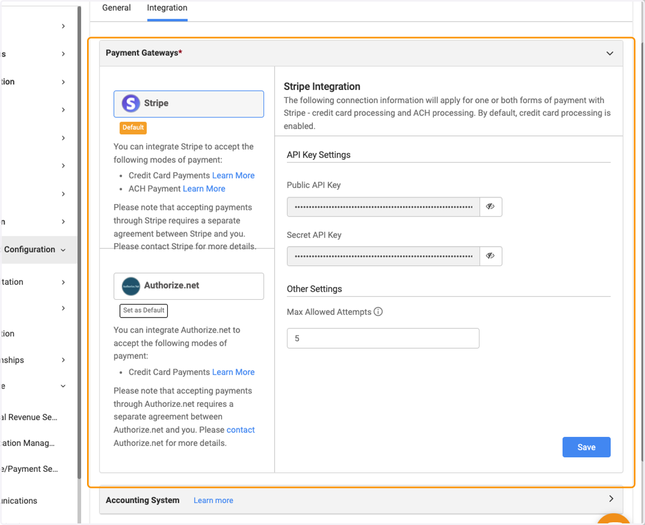Click the Payment Gateways section title
Image resolution: width=645 pixels, height=525 pixels.
[144, 53]
